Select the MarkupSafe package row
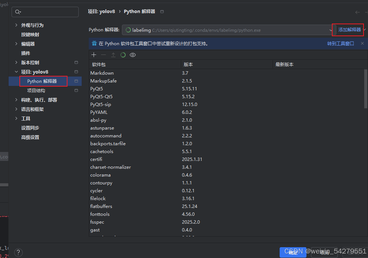 [226, 81]
